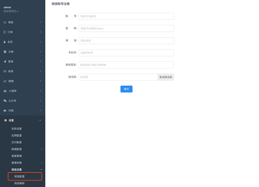This screenshot has width=259, height=187.
Task: Collapse the 设置 menu chevron
Action: 40,120
